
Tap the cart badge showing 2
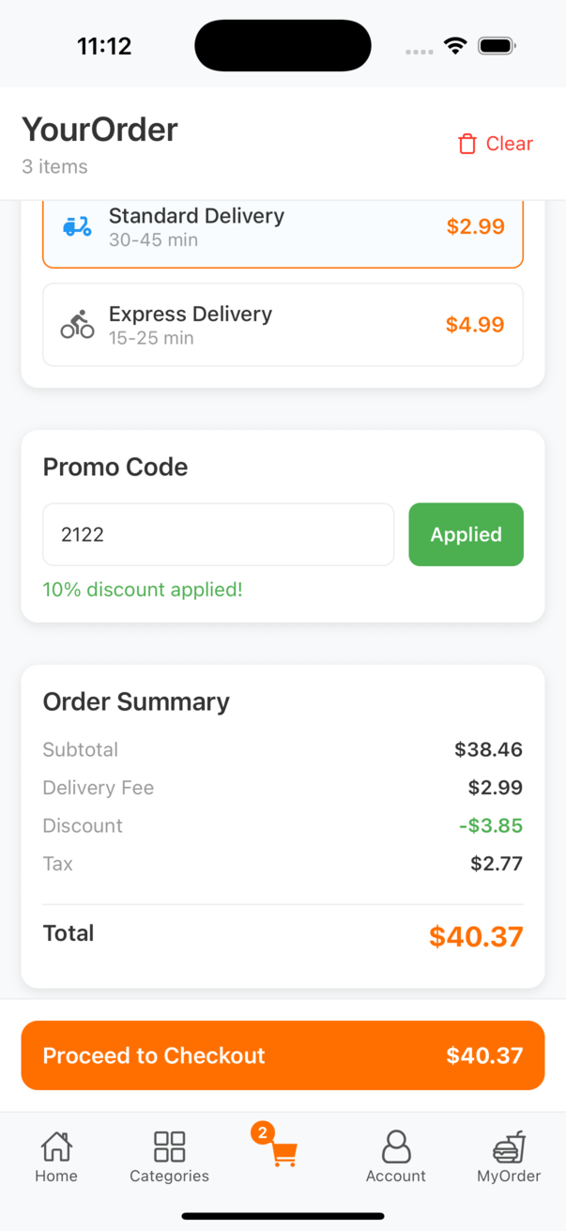pos(262,1132)
